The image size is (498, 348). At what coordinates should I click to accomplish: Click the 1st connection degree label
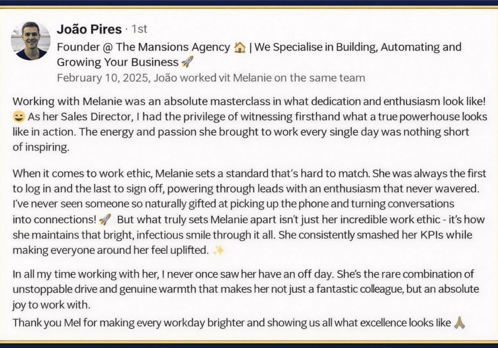pyautogui.click(x=139, y=29)
